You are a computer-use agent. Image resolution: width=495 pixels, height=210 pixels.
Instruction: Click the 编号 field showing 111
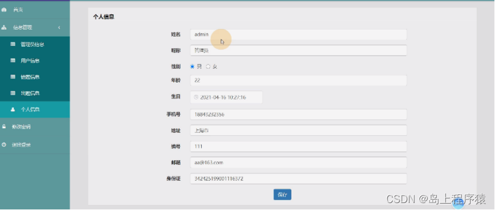click(298, 146)
